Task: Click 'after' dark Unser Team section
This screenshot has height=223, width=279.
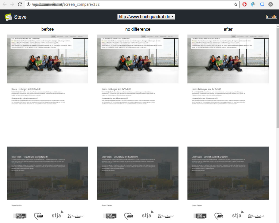Action: click(228, 173)
